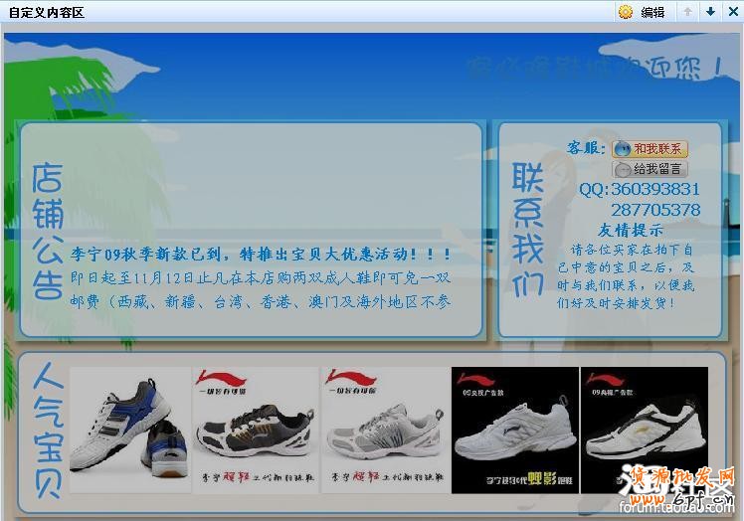Viewport: 744px width, 521px height.
Task: Open the silver-gray Li-Ning shoe thumbnail
Action: (x=385, y=431)
